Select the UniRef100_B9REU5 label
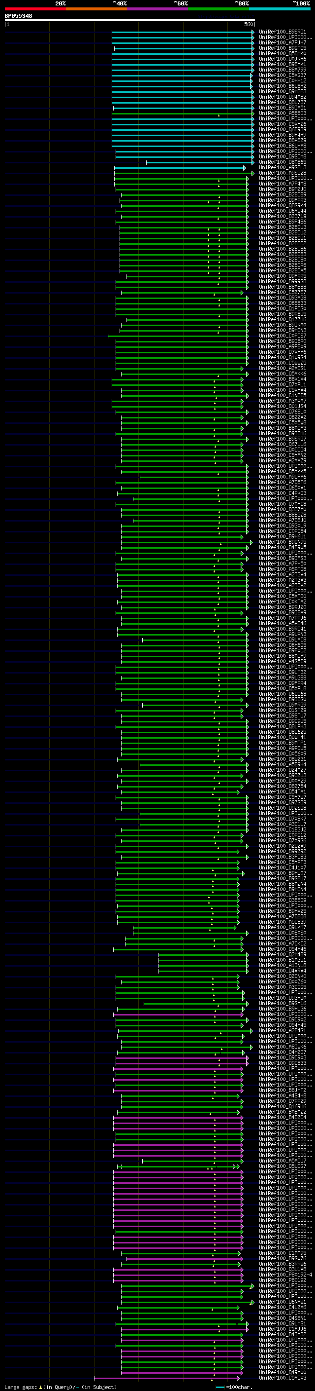 pyautogui.click(x=283, y=314)
